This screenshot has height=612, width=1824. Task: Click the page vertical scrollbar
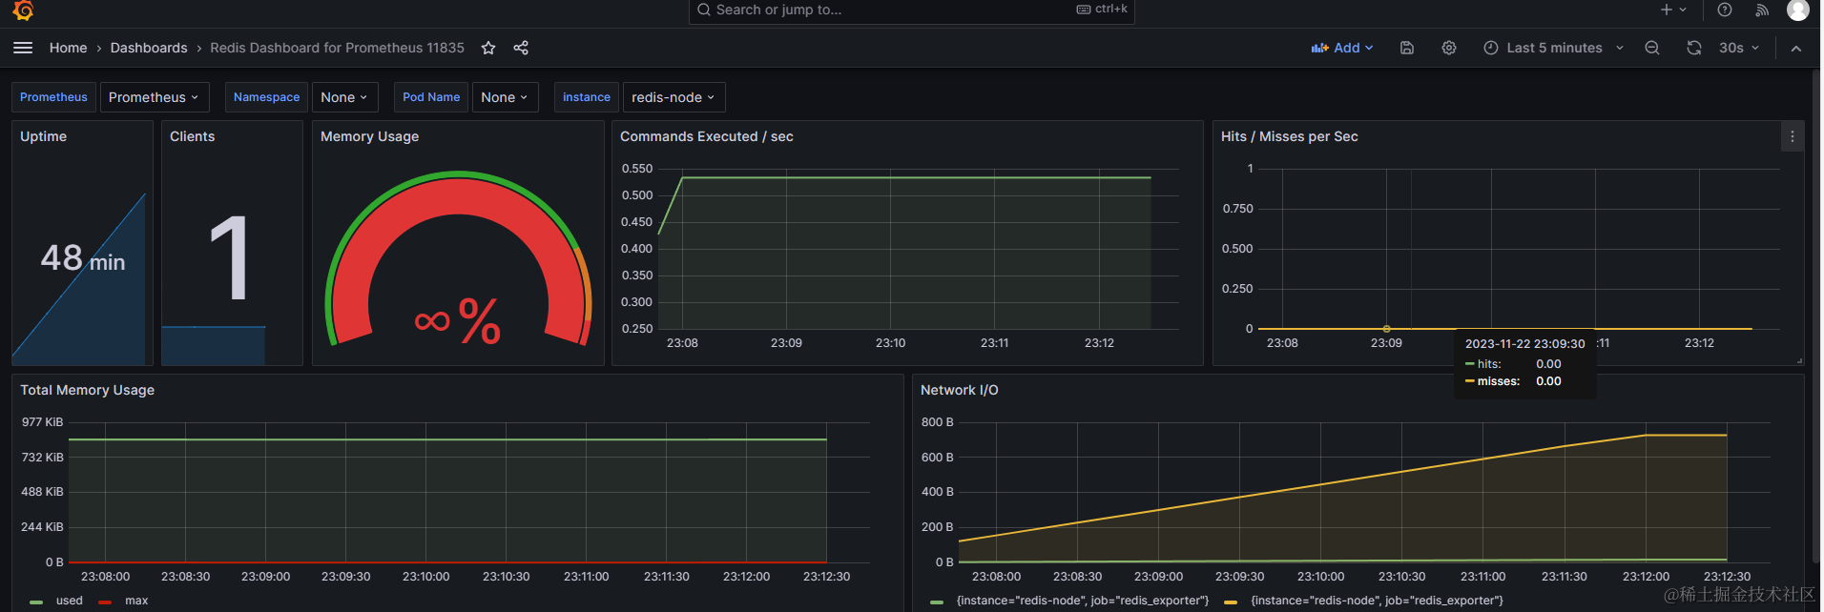click(x=1816, y=315)
